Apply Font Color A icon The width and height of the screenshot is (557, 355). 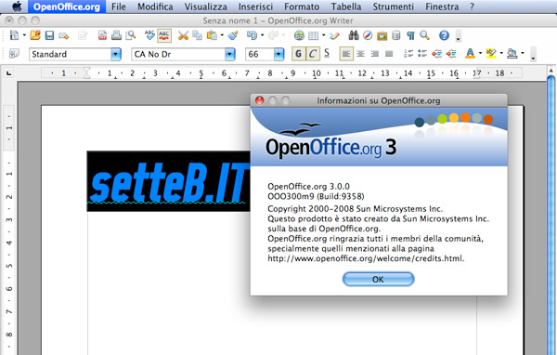coord(470,54)
